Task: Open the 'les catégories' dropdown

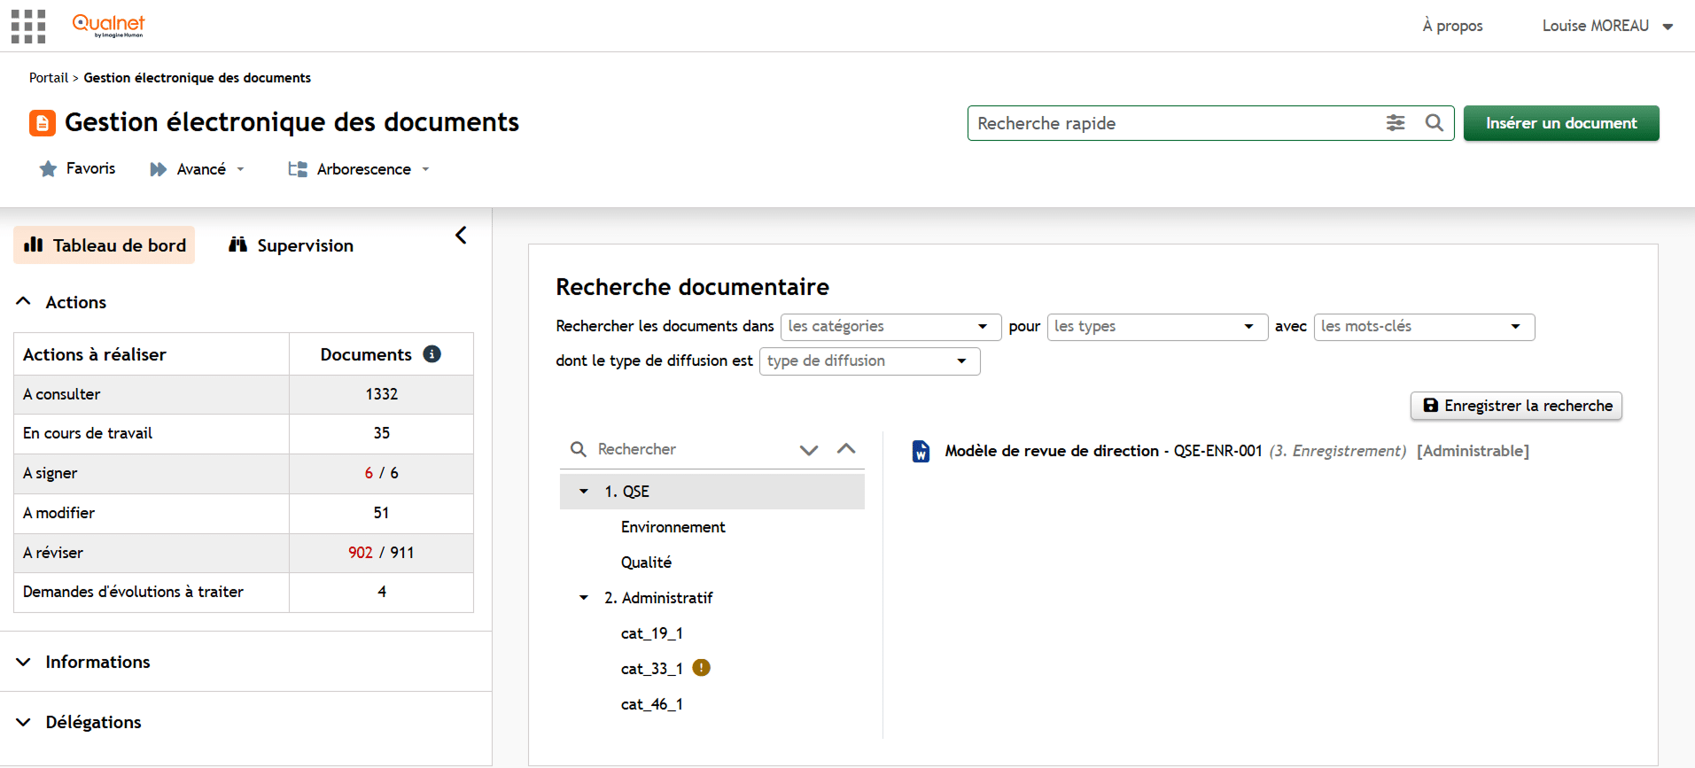Action: [890, 327]
